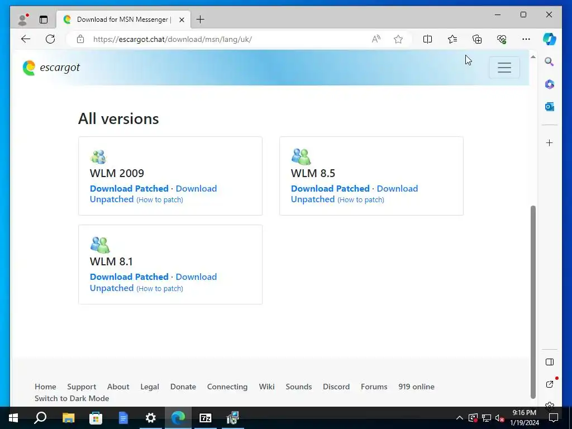Open Edge Settings and more menu
The width and height of the screenshot is (572, 429).
coord(526,39)
